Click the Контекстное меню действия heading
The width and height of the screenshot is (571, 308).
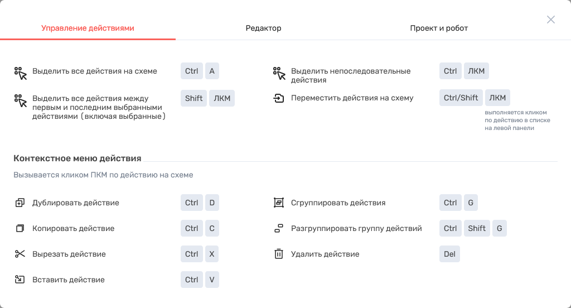(x=77, y=158)
